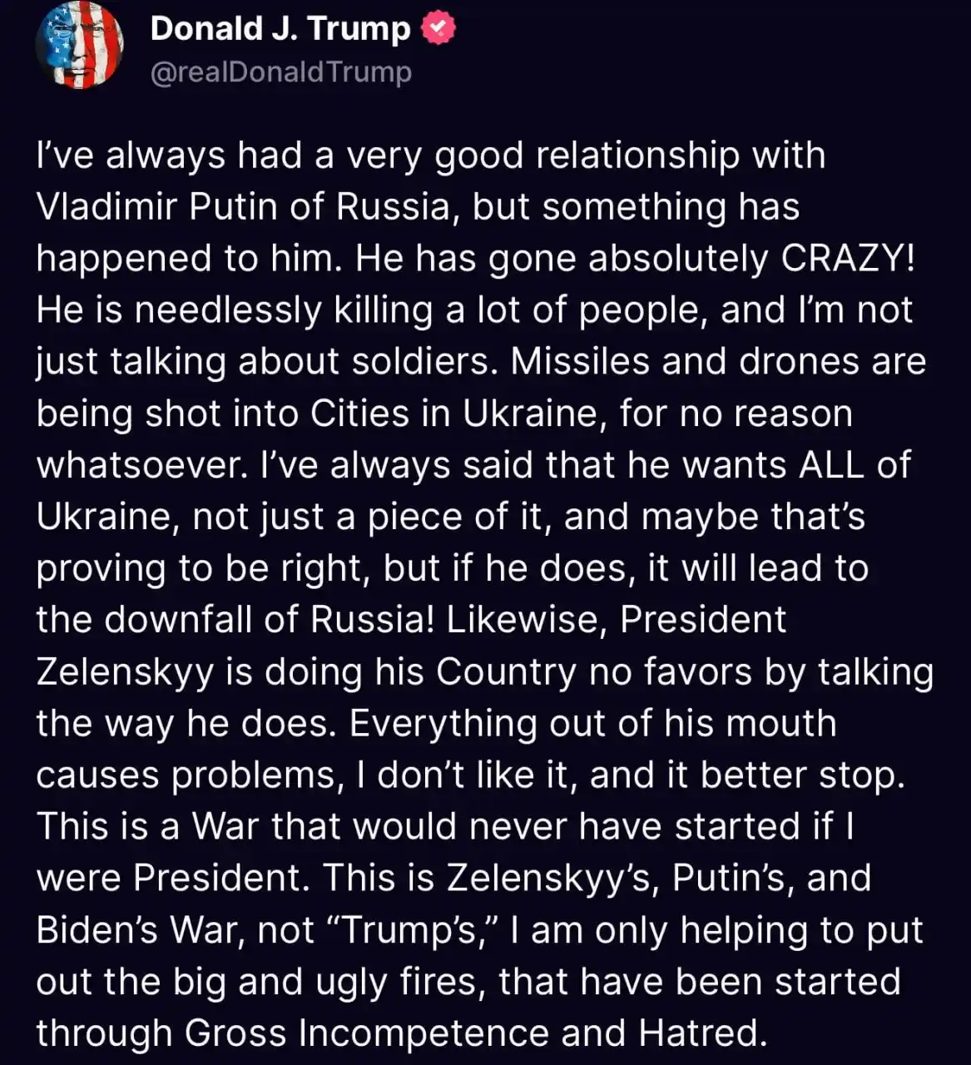Click the verified checkmark badge

tap(438, 28)
